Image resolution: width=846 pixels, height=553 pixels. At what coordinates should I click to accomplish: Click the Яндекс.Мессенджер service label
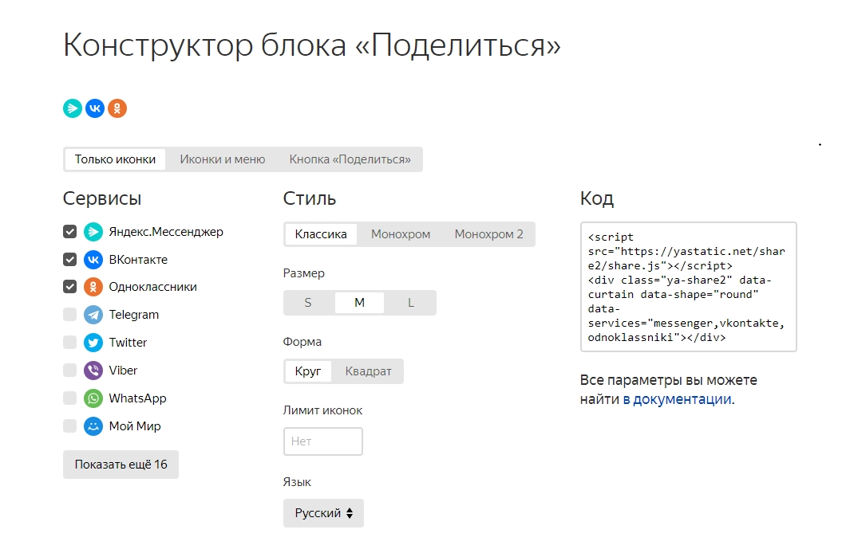click(x=166, y=232)
